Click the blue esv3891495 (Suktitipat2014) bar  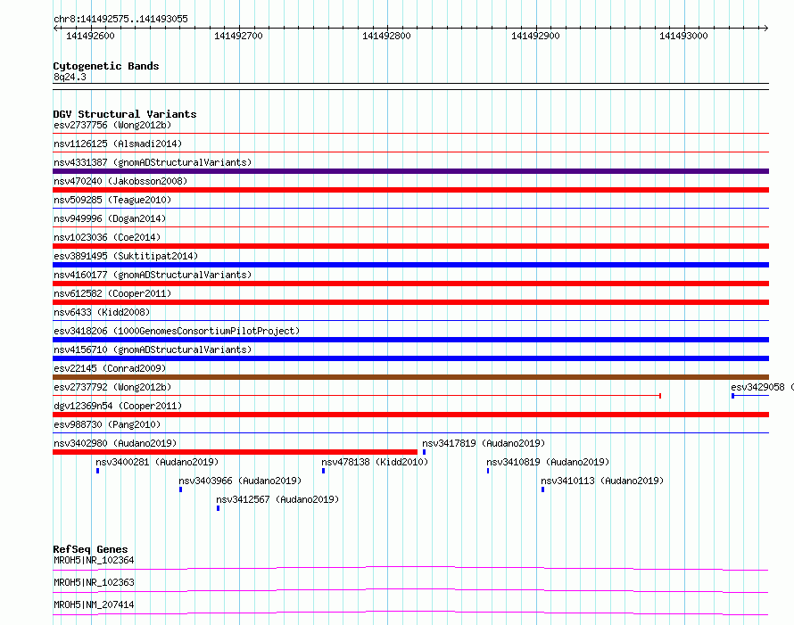(410, 265)
